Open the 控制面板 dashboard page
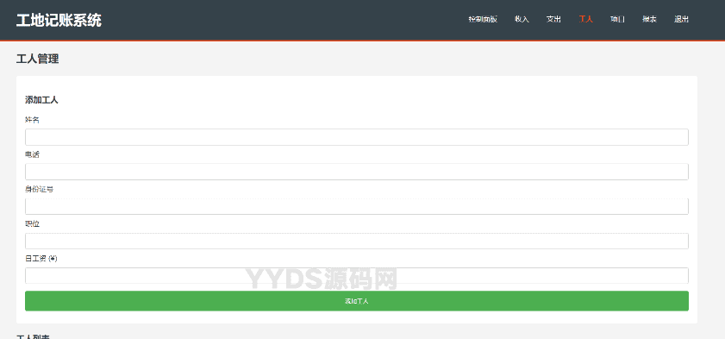 [483, 19]
